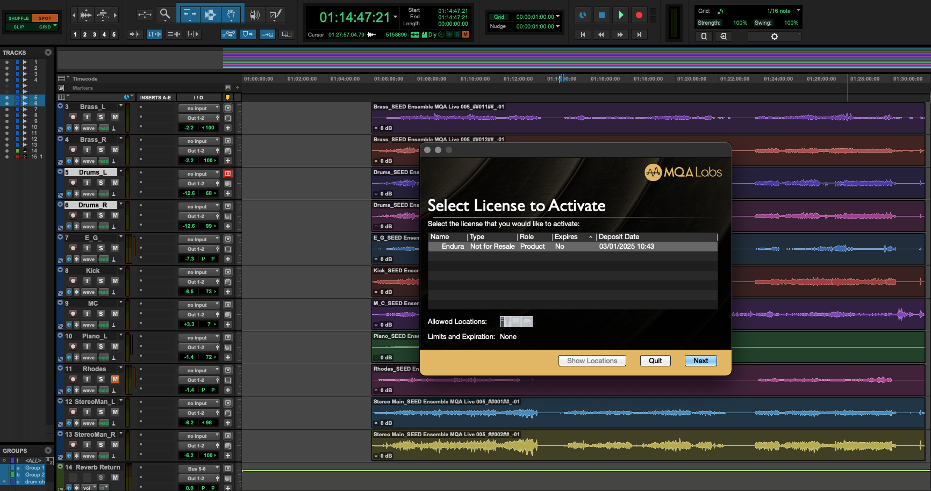This screenshot has height=491, width=931.
Task: Toggle Tab to Transients
Action: coord(134,34)
